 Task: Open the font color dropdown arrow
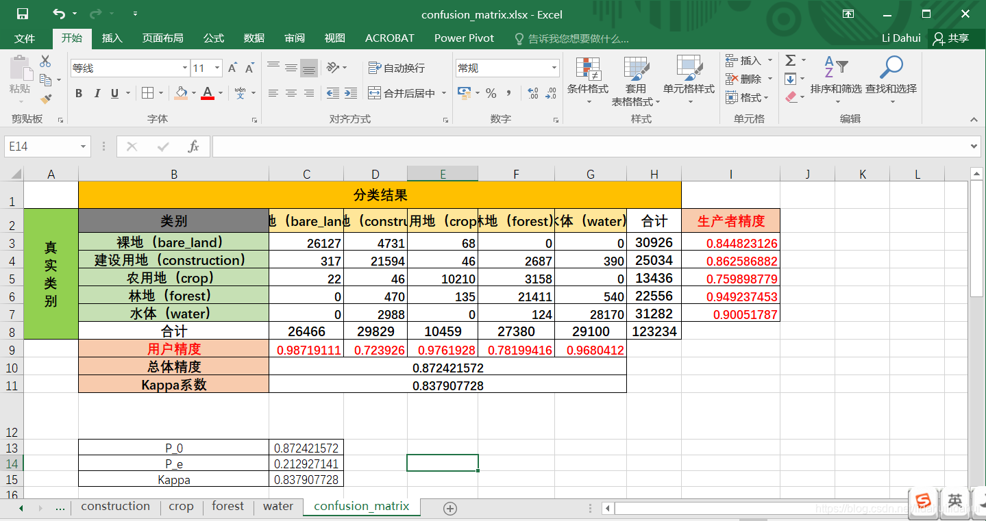click(x=220, y=93)
